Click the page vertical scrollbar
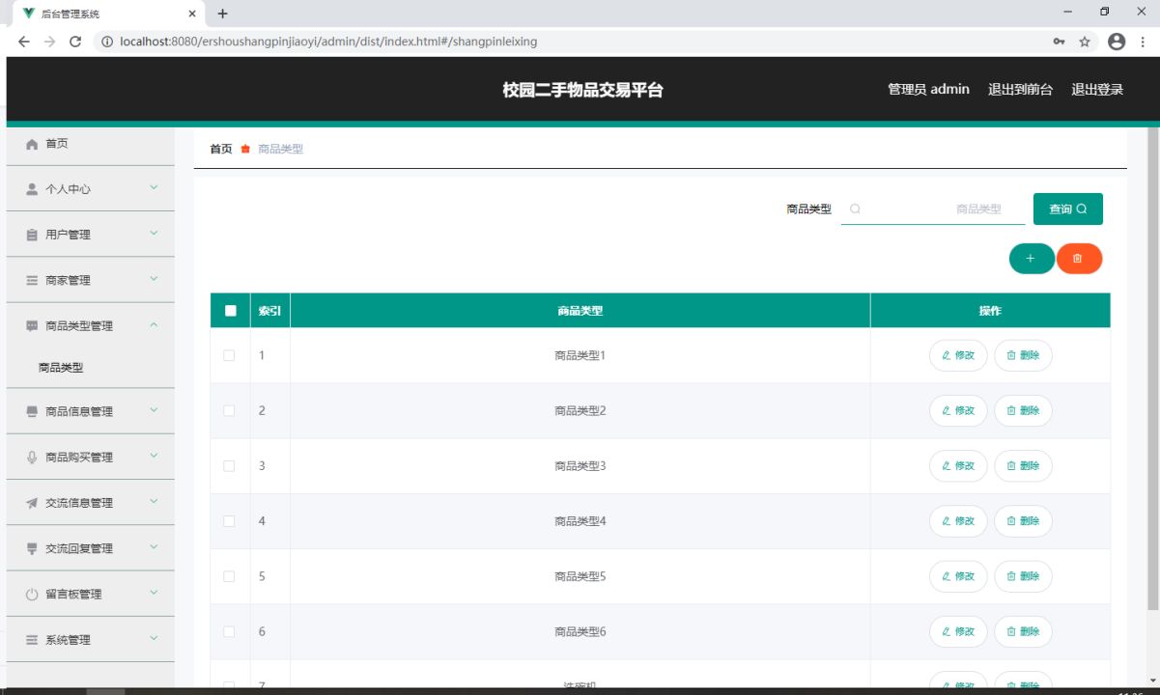Viewport: 1160px width, 695px height. click(1152, 367)
